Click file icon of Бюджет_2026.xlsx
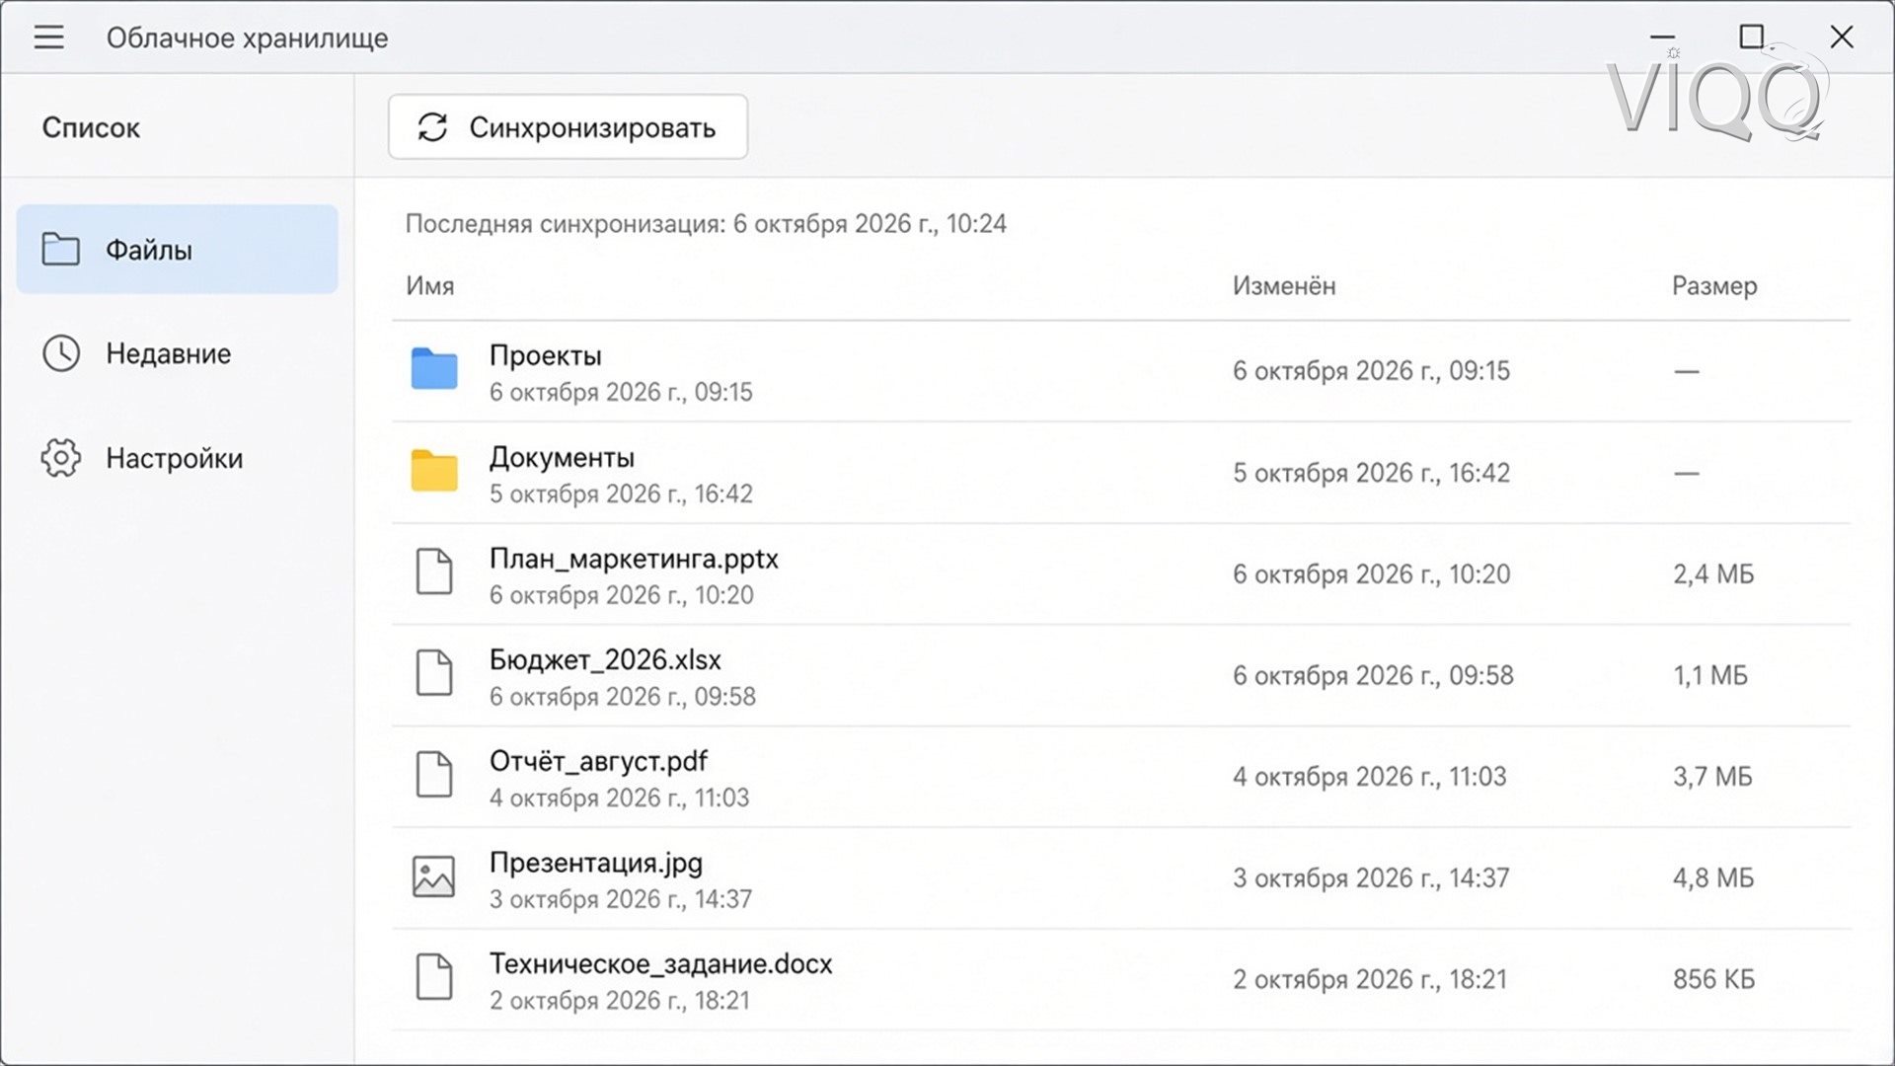This screenshot has width=1895, height=1066. pyautogui.click(x=434, y=673)
